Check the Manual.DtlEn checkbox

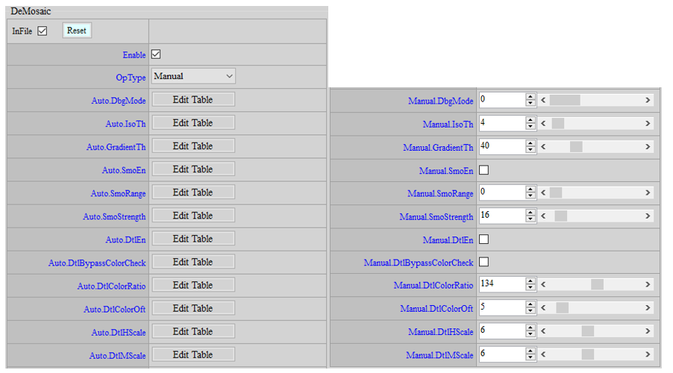tap(483, 239)
